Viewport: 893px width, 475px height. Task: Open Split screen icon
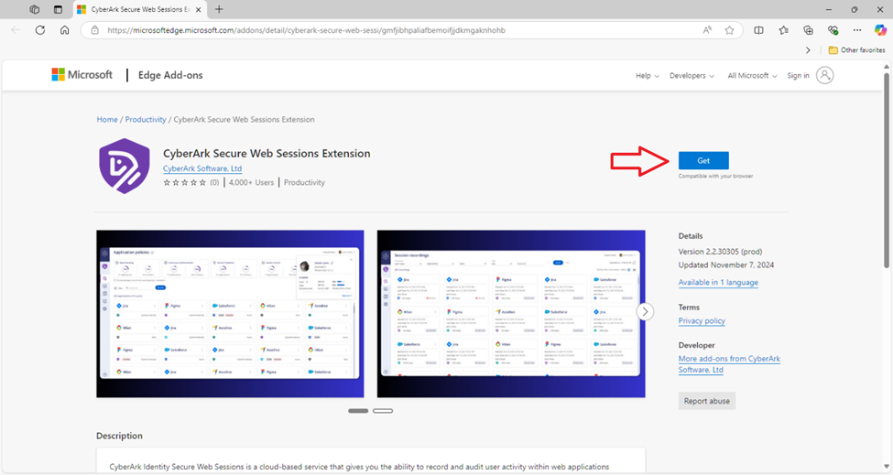[x=758, y=30]
